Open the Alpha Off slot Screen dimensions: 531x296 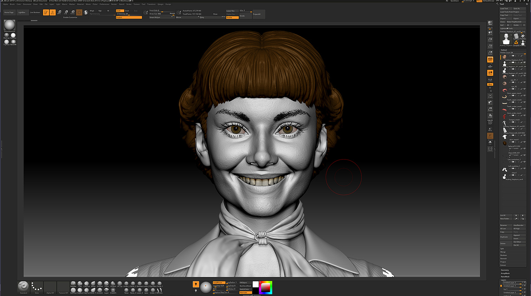coord(50,287)
